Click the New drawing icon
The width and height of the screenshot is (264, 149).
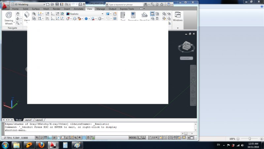click(x=48, y=4)
